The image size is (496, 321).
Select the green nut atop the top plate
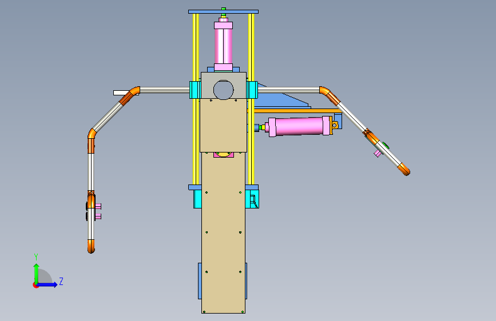(224, 9)
